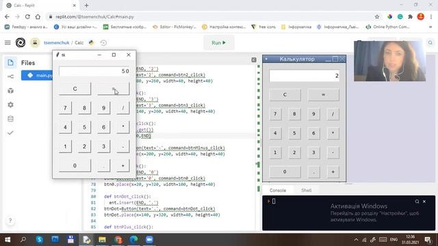Switch to the Shell tab

click(x=307, y=190)
